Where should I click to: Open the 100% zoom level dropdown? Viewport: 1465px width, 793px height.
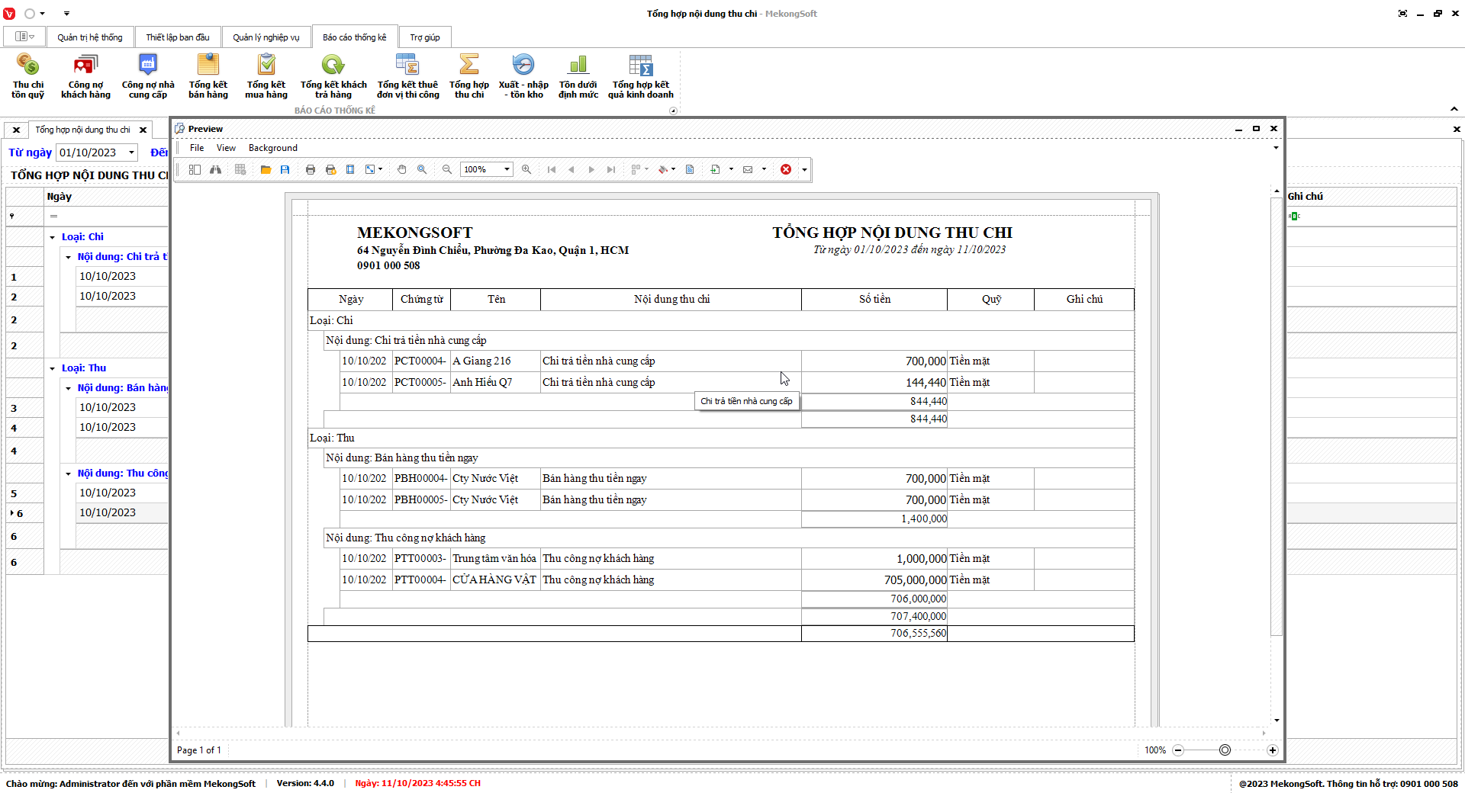[507, 169]
